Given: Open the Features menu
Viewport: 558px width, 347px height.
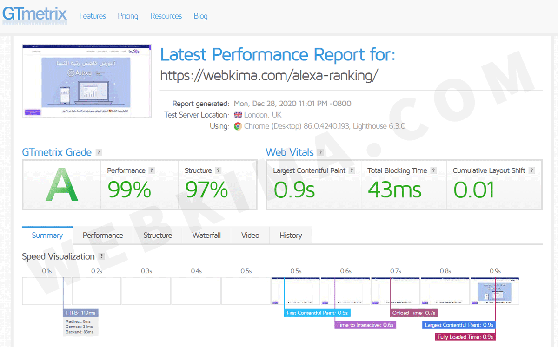Looking at the screenshot, I should coord(93,16).
